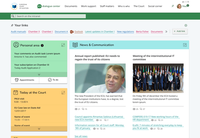
Task: Click views icon for Ecafit news
Action: pos(152,129)
